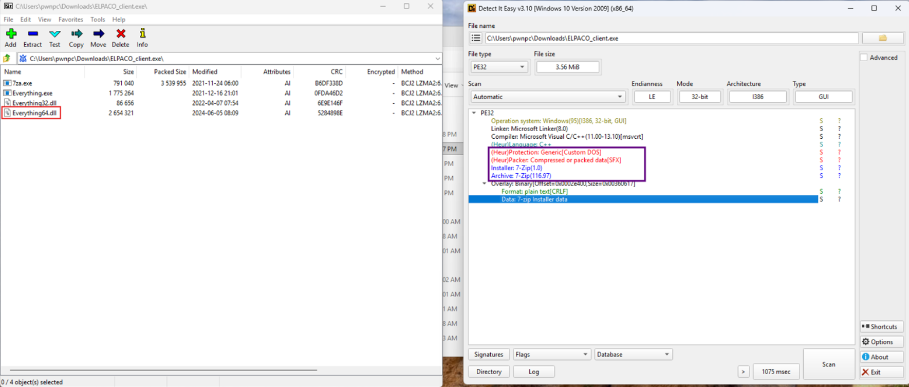This screenshot has width=909, height=387.
Task: Enable the Advanced checkbox
Action: click(x=864, y=58)
